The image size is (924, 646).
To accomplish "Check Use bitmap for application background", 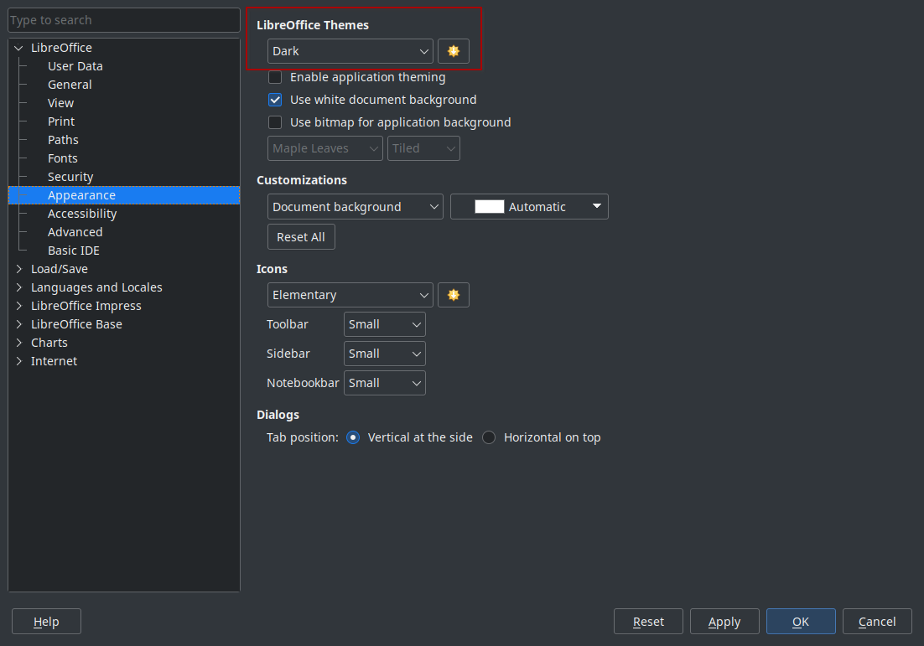I will [x=275, y=122].
